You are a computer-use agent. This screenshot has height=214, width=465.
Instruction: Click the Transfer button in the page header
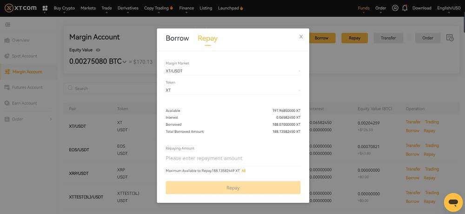pos(388,38)
